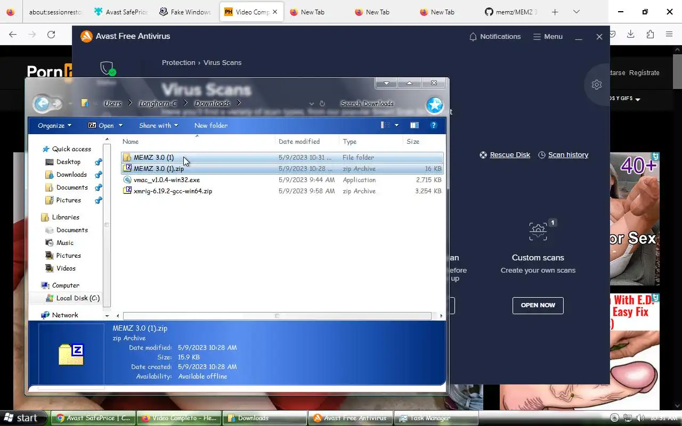This screenshot has width=682, height=426.
Task: Select the MEMZ 3.0 (1) folder
Action: pyautogui.click(x=282, y=158)
